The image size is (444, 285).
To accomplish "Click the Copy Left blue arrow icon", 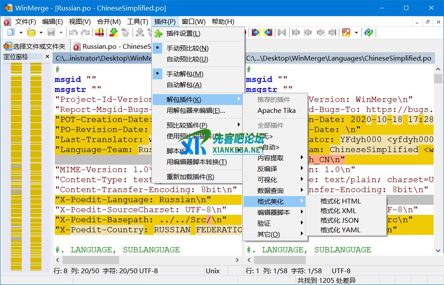I will click(x=268, y=32).
